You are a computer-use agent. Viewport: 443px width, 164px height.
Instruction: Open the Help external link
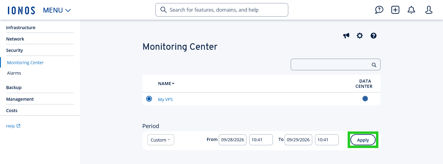tap(13, 126)
